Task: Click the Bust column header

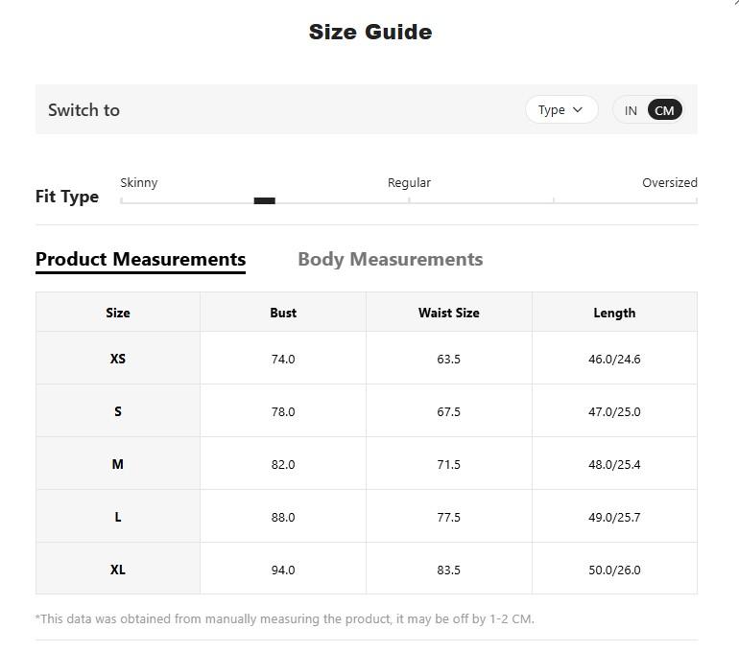Action: tap(283, 313)
